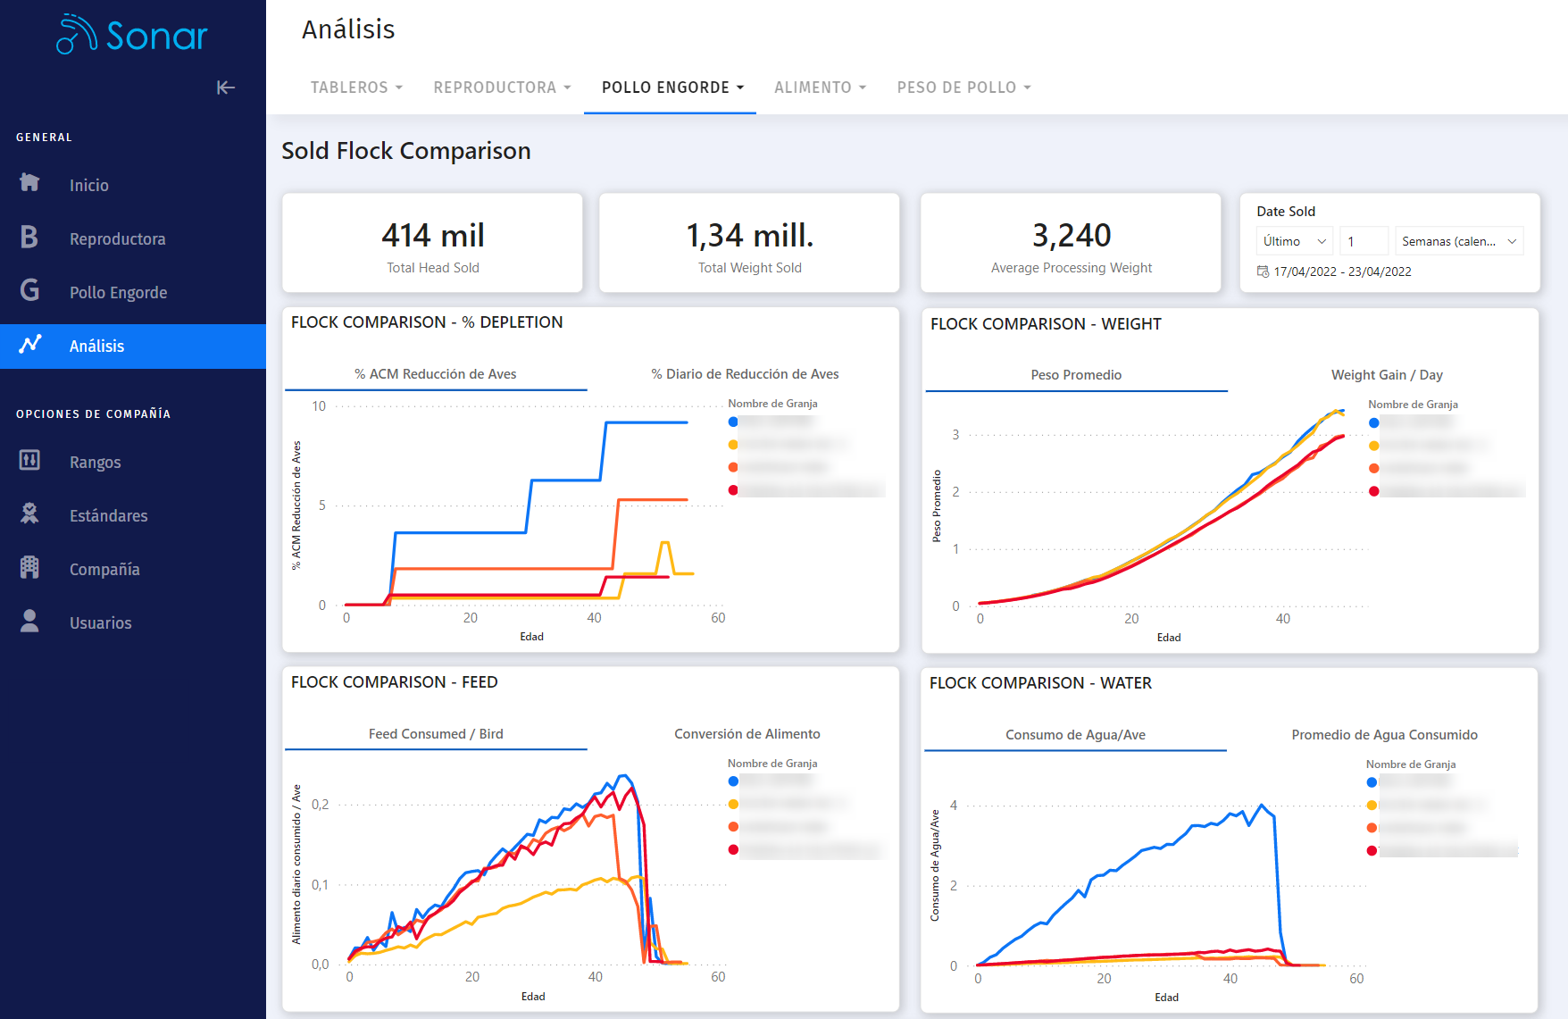
Task: Click the Usuarios person icon
Action: coord(29,621)
